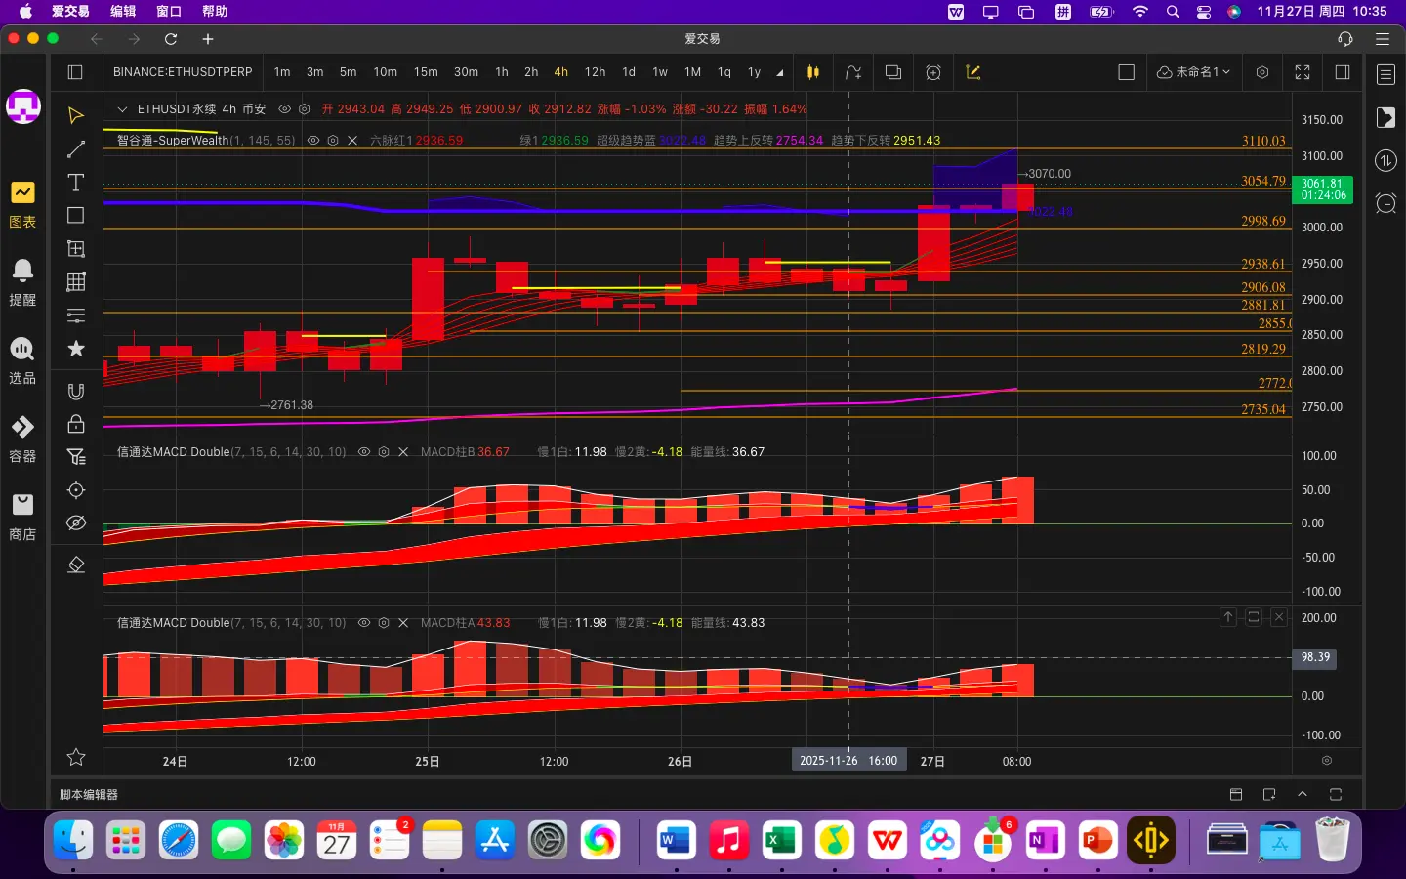1406x879 pixels.
Task: Collapse the ETHUSDT永续 legend chevron
Action: click(122, 109)
